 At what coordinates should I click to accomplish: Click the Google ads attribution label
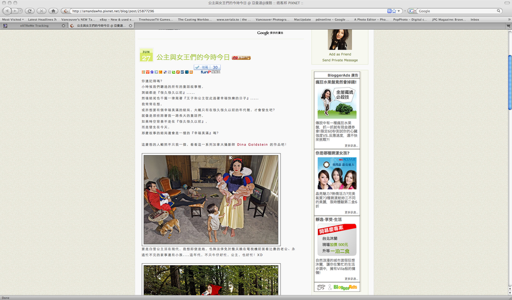[x=270, y=33]
